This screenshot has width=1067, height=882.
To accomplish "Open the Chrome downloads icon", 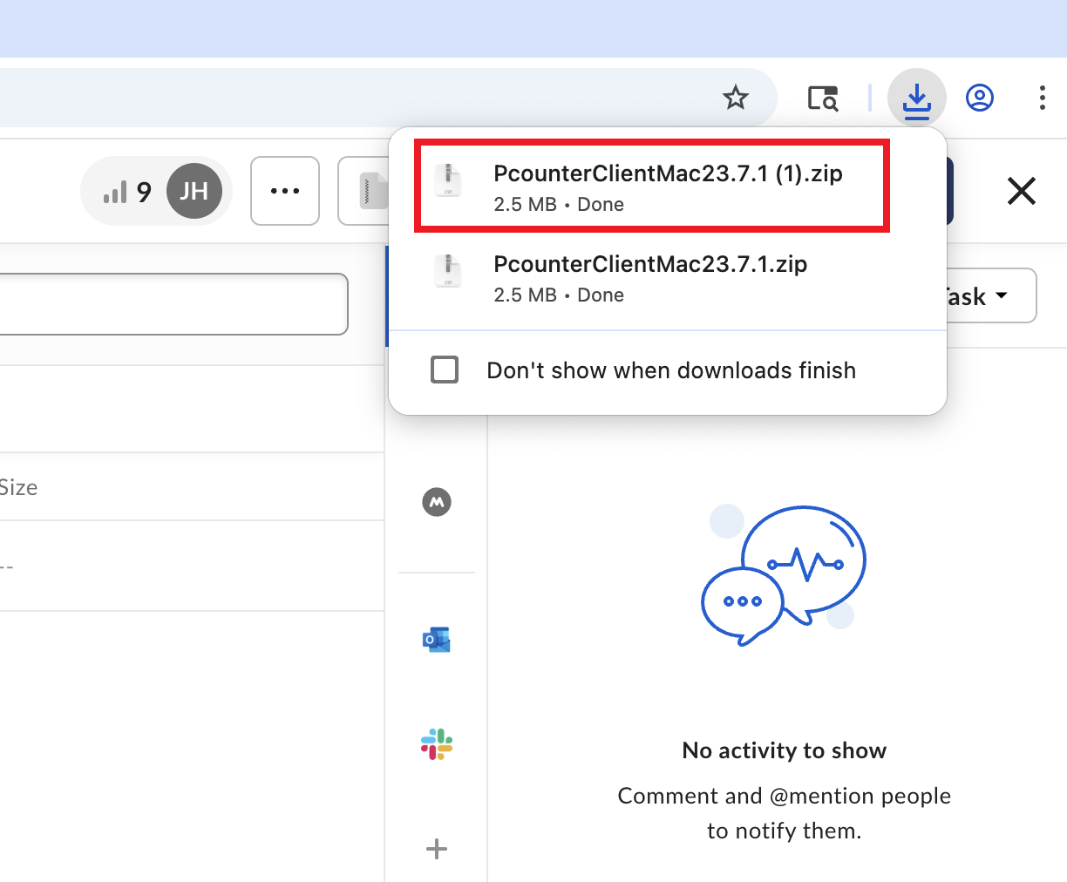I will click(x=916, y=98).
